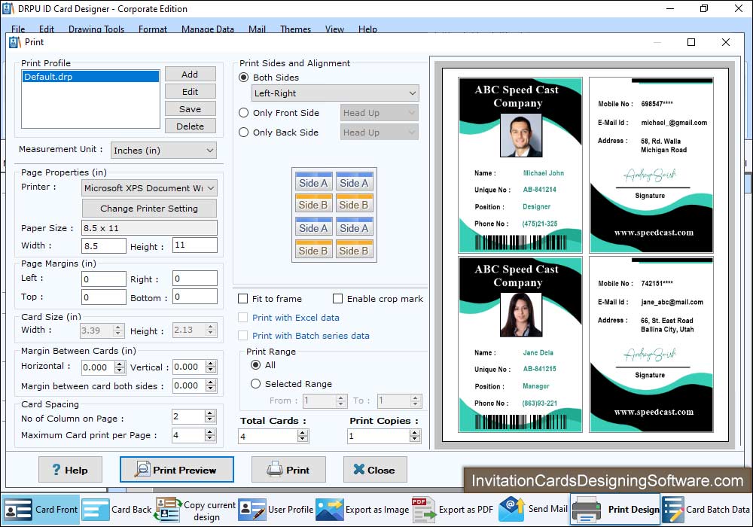Screen dimensions: 753x527
Task: Open the Drawing Tools menu
Action: coord(96,29)
